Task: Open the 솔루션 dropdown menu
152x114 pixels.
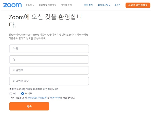Action: click(30, 5)
